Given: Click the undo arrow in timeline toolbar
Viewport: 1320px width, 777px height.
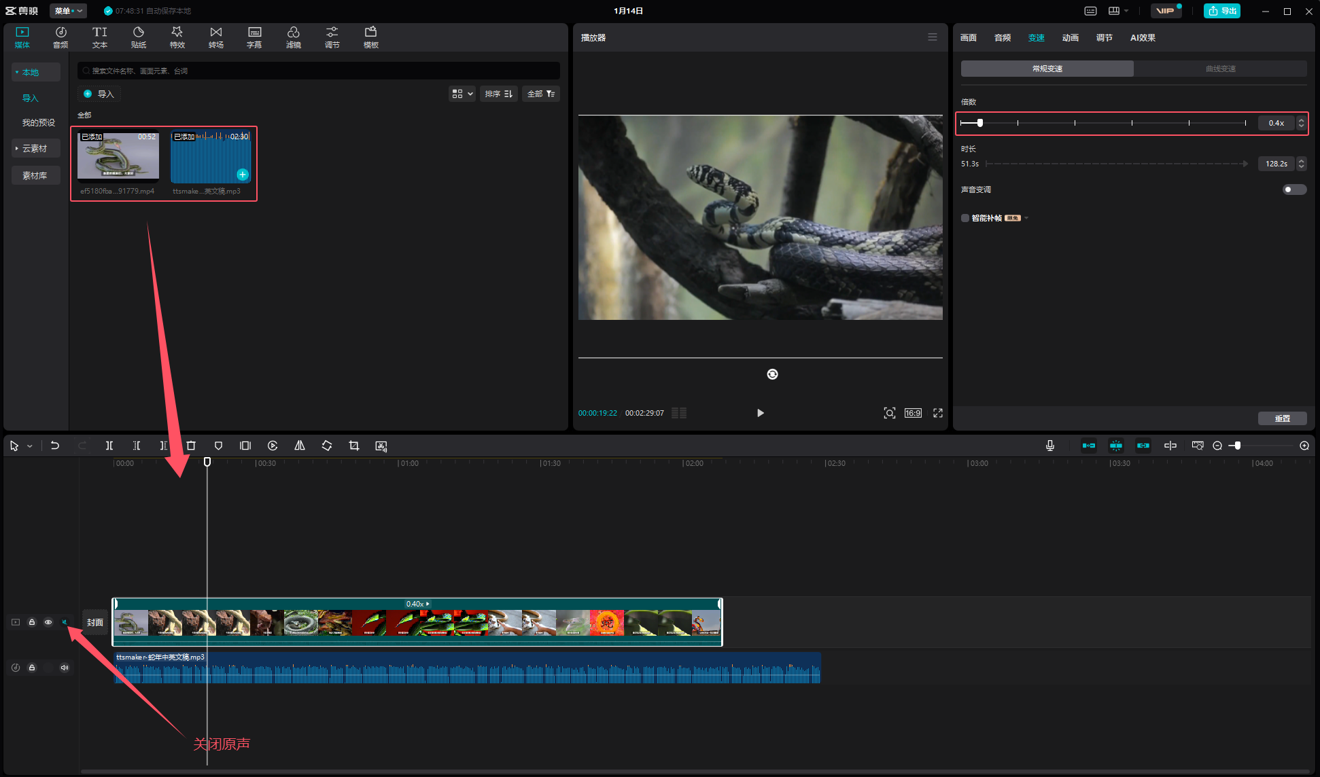Looking at the screenshot, I should pos(55,446).
